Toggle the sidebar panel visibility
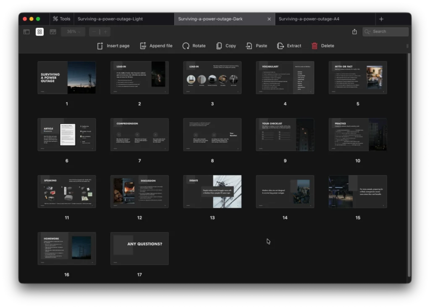Screen dimensions: 430x308 [26, 31]
